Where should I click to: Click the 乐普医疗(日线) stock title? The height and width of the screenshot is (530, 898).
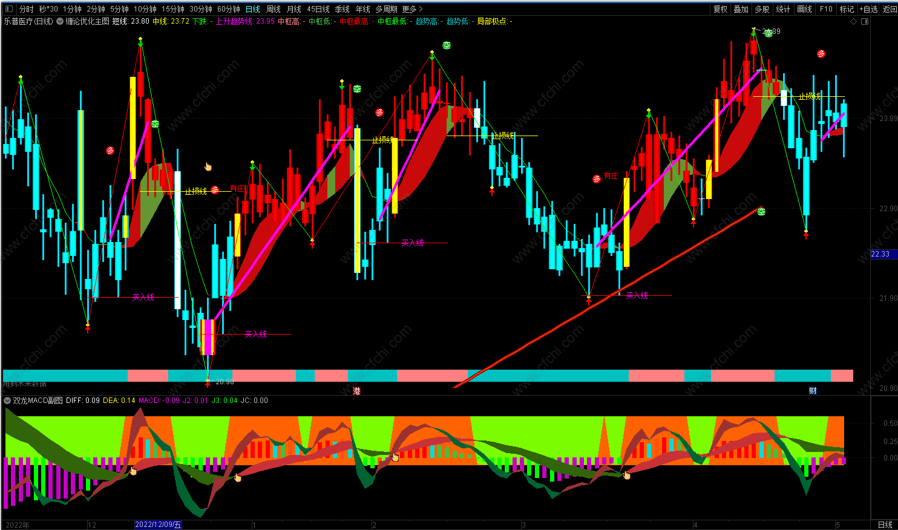pyautogui.click(x=28, y=21)
